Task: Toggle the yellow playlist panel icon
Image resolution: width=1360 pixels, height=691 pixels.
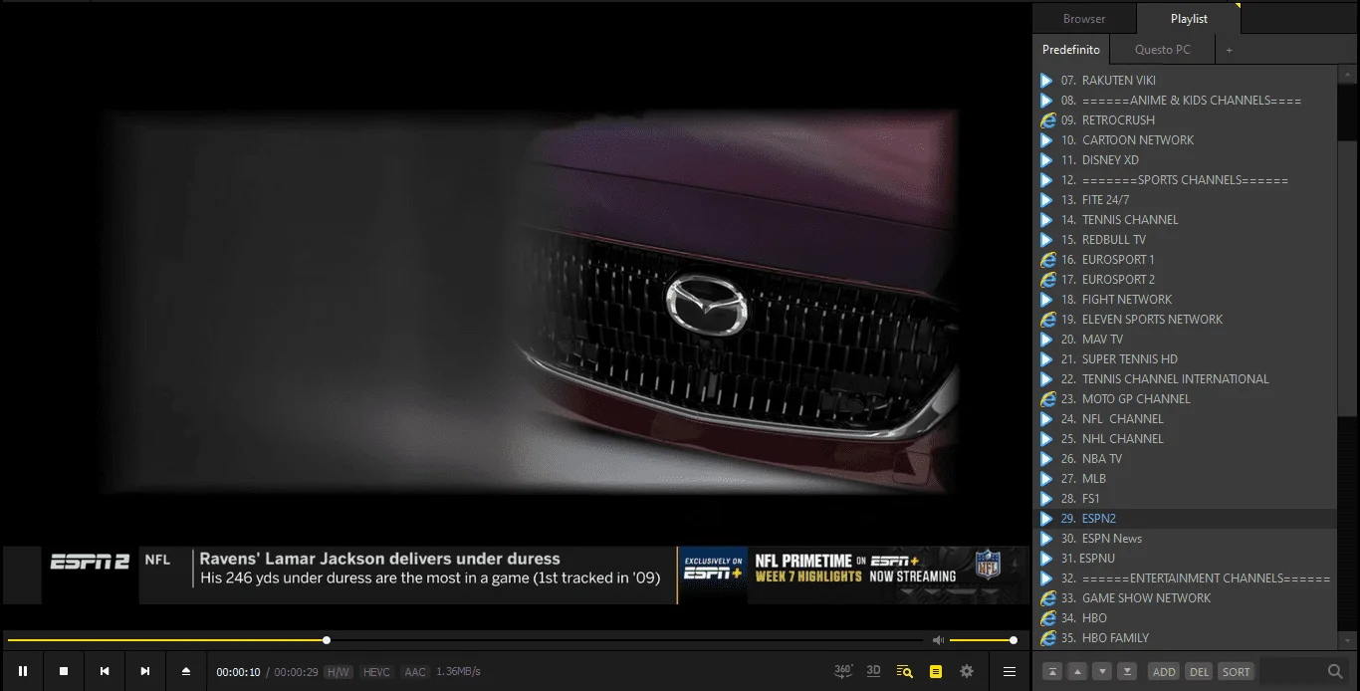Action: pyautogui.click(x=935, y=671)
